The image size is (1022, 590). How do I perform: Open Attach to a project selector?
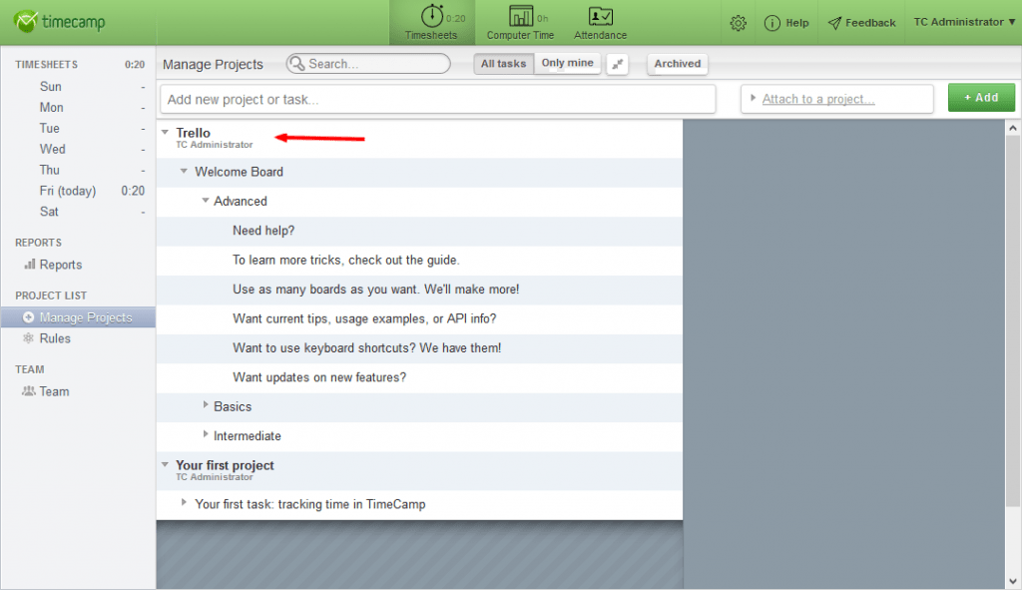coord(837,99)
